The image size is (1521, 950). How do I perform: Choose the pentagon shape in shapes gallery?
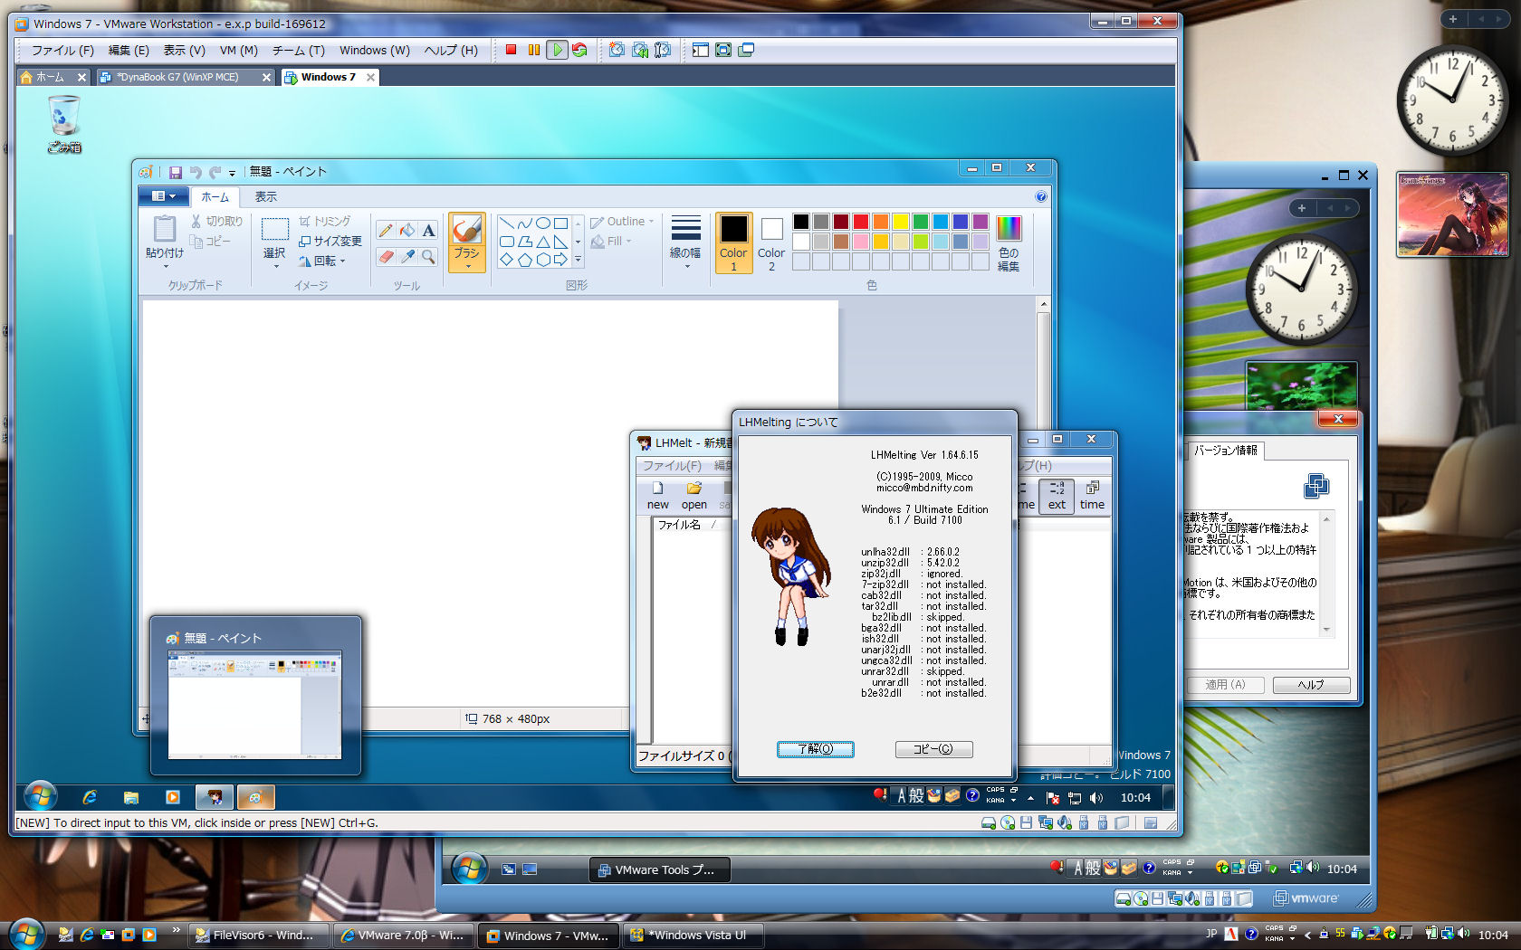pyautogui.click(x=525, y=260)
